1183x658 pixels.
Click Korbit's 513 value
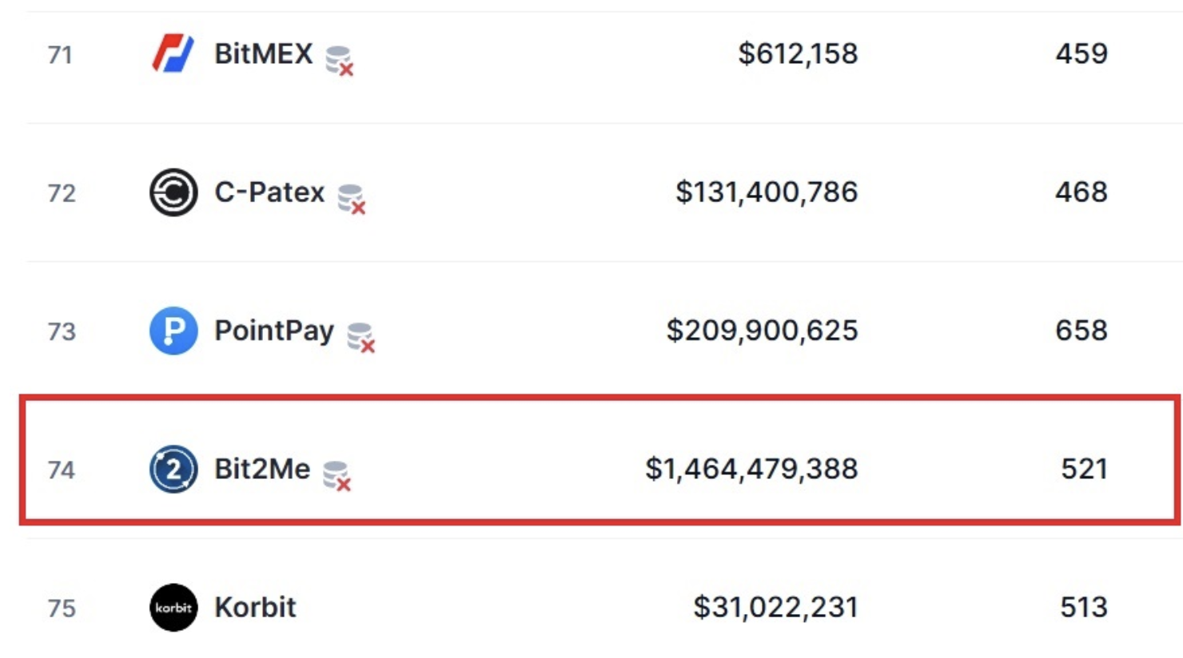(x=1083, y=608)
